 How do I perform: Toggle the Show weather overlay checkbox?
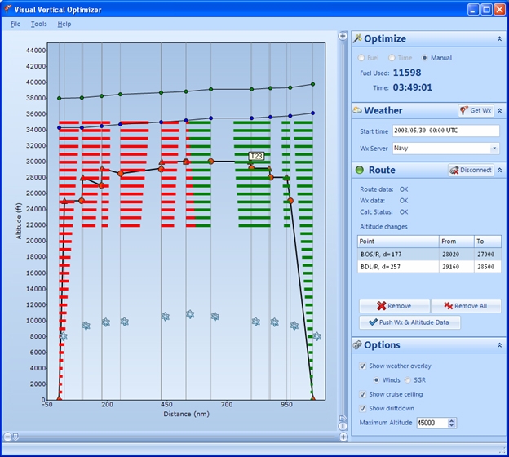coord(363,366)
